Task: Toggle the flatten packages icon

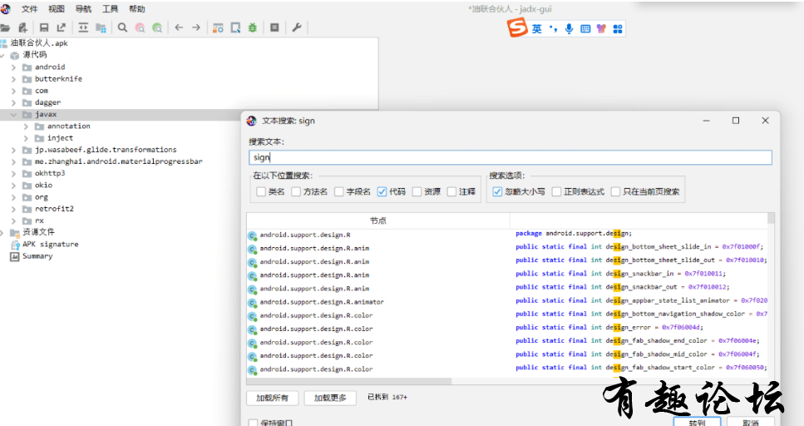Action: 101,27
